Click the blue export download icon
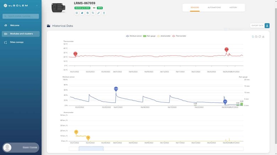Image resolution: width=277 pixels, height=155 pixels. coord(267,25)
